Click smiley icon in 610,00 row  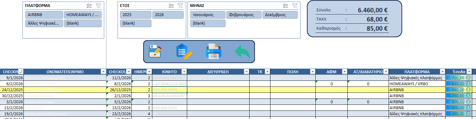[468, 84]
